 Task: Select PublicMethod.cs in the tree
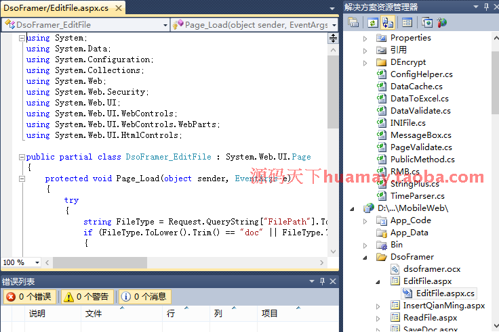[x=422, y=160]
